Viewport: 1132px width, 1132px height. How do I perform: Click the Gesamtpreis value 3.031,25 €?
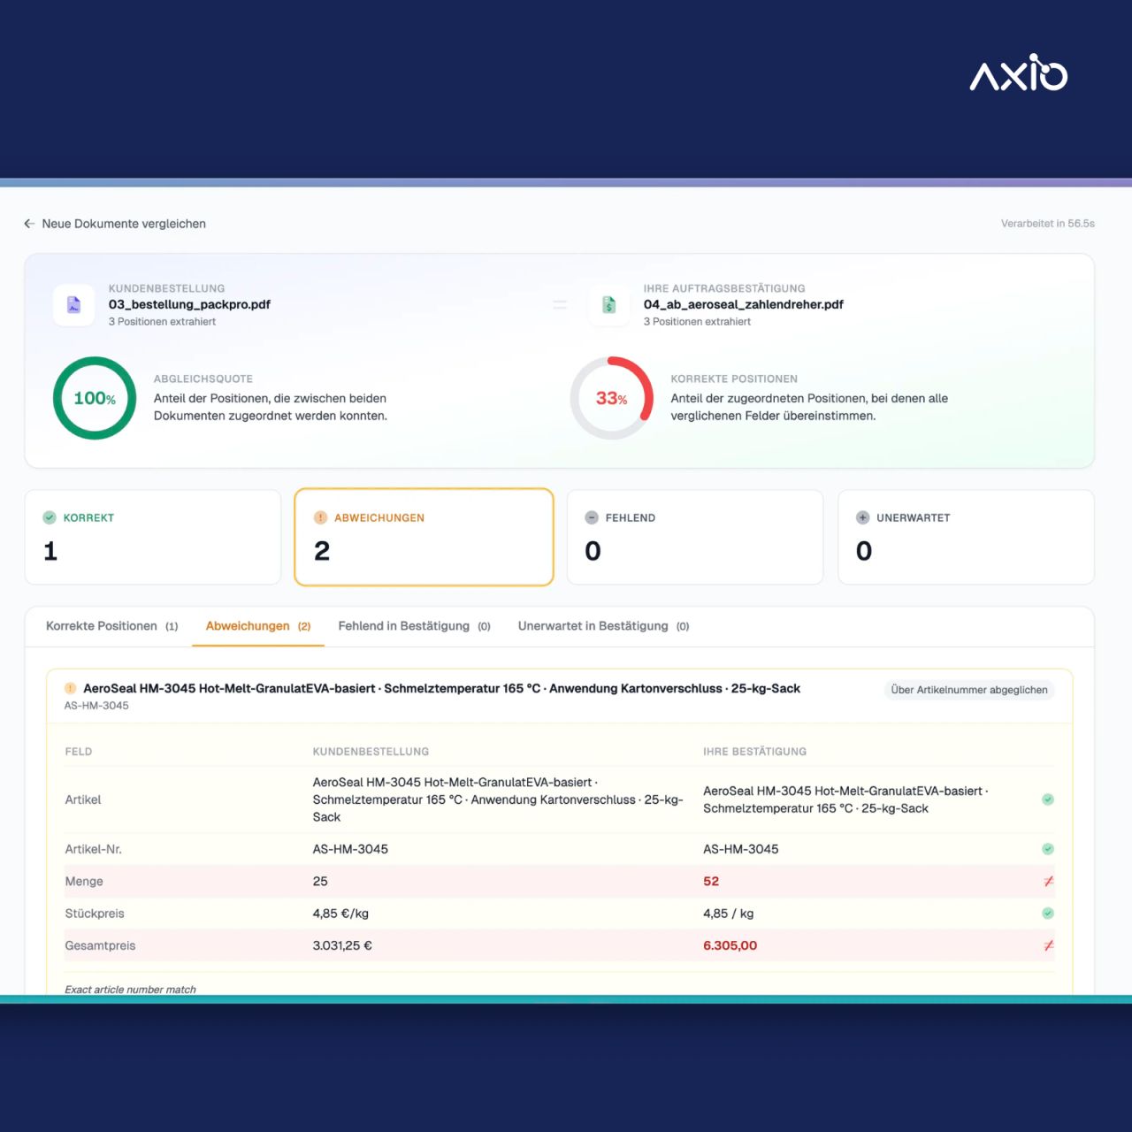pos(342,945)
